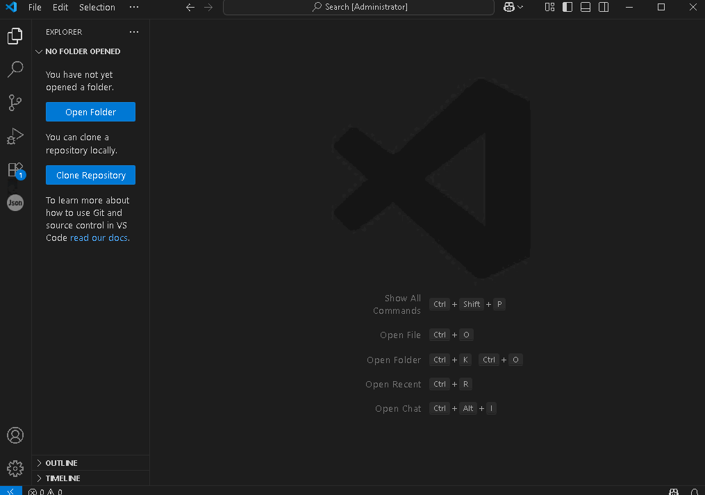Open the Run and Debug view
Screen dimensions: 705x495
tap(15, 136)
